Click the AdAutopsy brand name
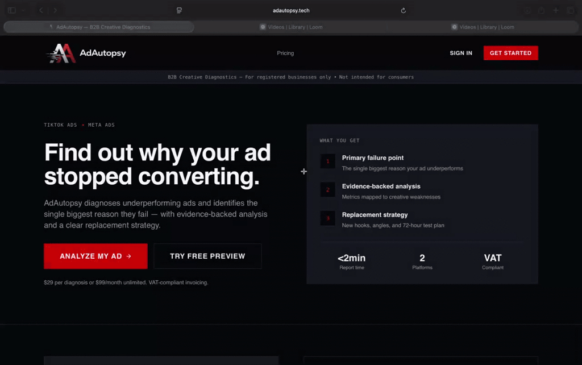This screenshot has height=365, width=582. (x=103, y=53)
